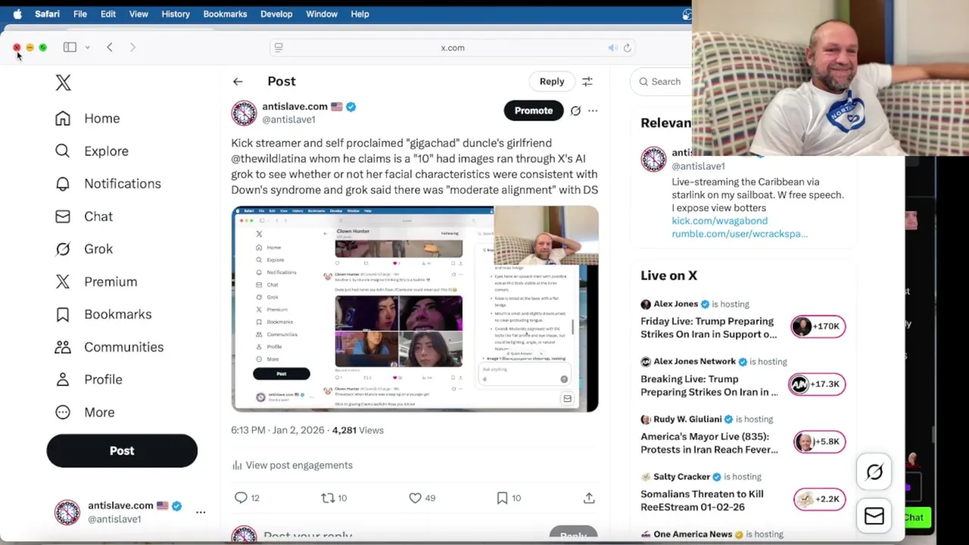Image resolution: width=969 pixels, height=545 pixels.
Task: Open Notifications in the sidebar
Action: [x=107, y=183]
